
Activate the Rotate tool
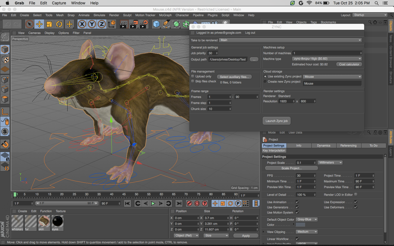[59, 24]
